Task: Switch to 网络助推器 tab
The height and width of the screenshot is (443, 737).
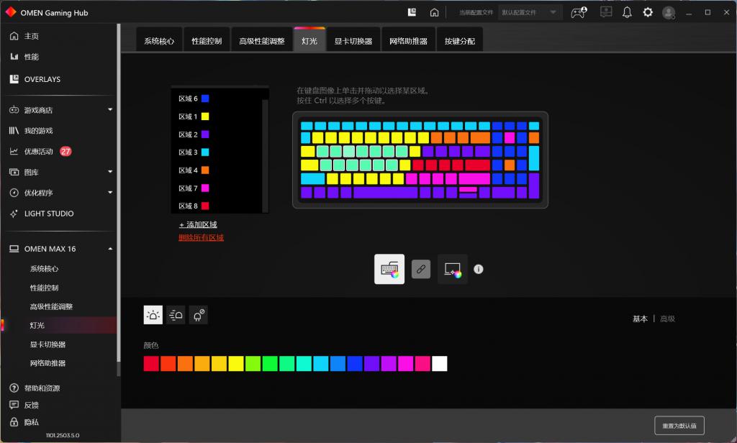Action: click(409, 40)
